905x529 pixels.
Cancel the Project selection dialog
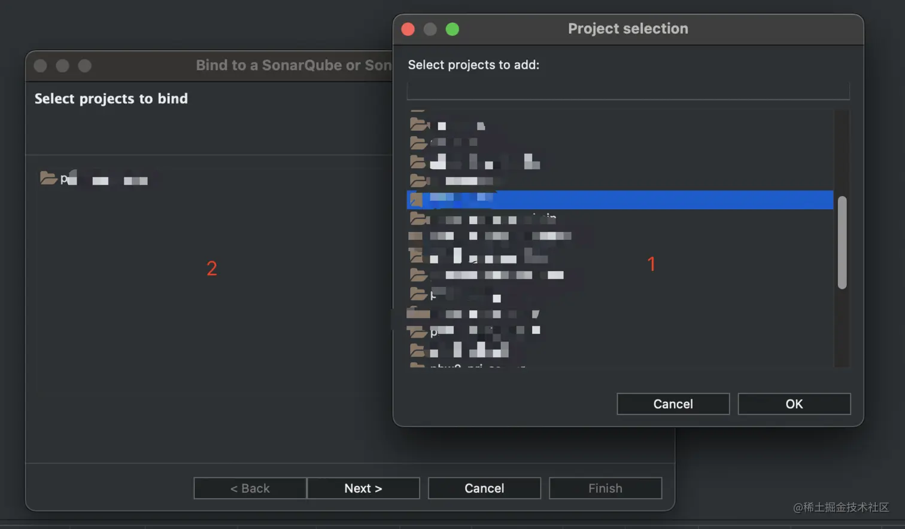(673, 404)
